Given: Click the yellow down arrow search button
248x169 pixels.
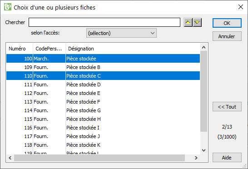Looking at the screenshot, I should click(197, 22).
